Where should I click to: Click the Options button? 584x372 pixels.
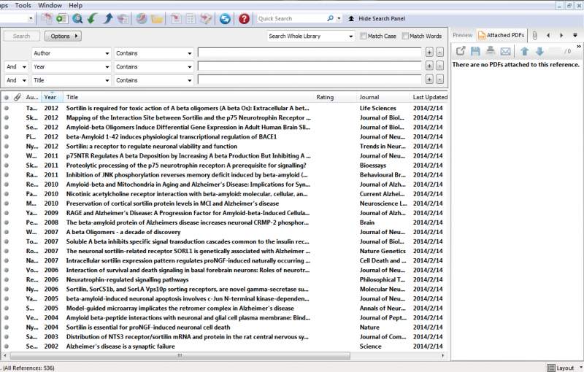(63, 36)
